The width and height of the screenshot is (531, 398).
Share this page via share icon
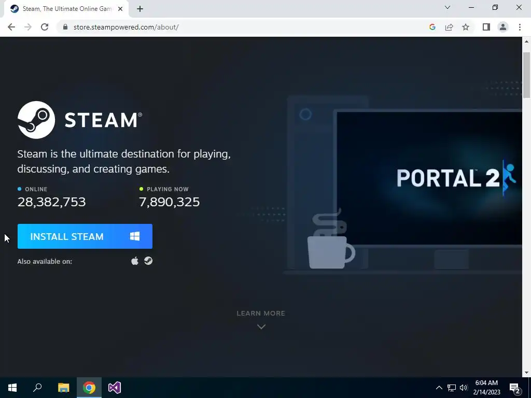(x=449, y=27)
